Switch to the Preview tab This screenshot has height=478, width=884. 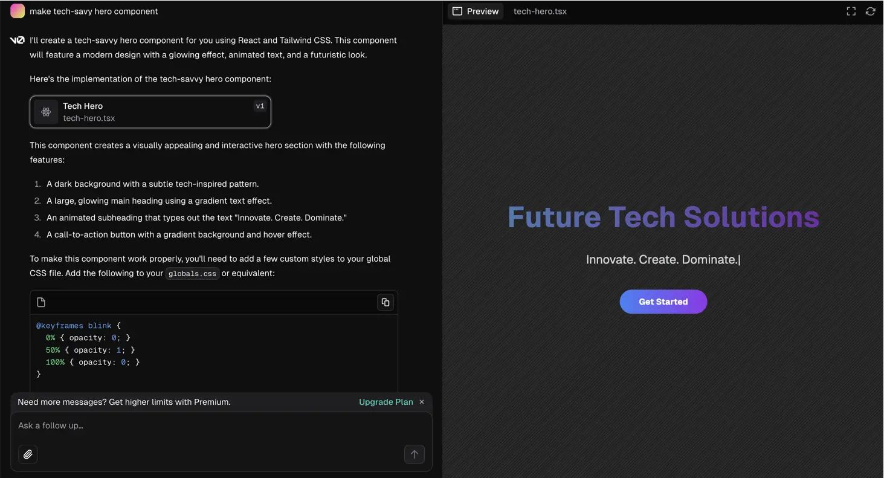tap(476, 11)
